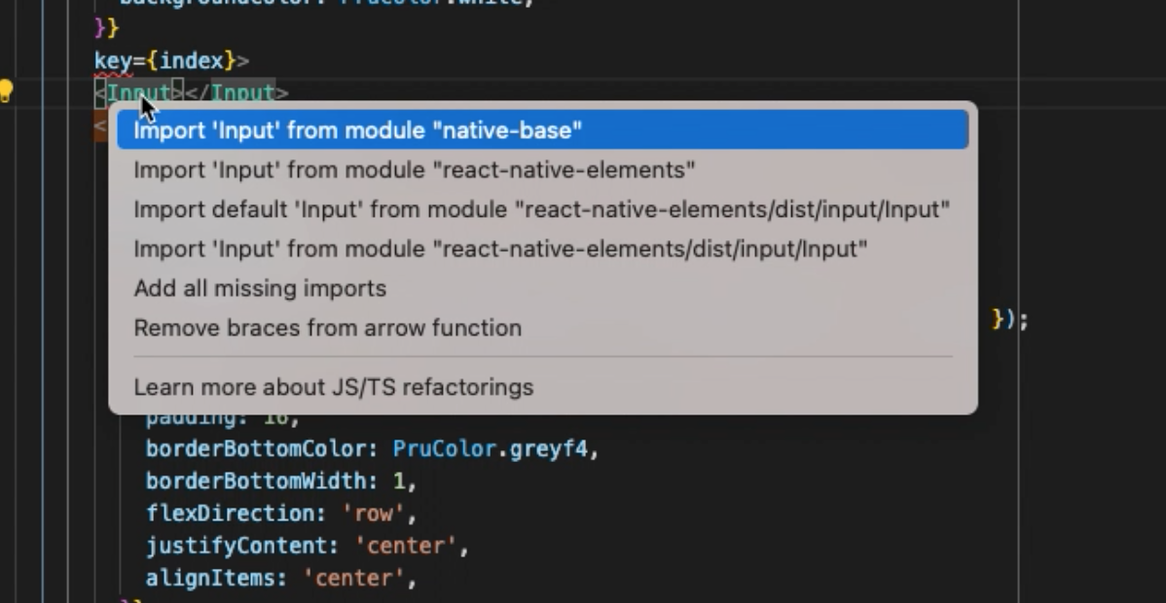Click the closing </Input> tag

tap(237, 93)
